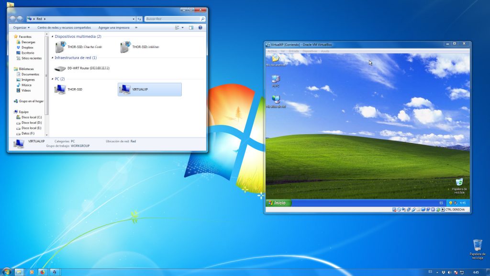
Task: Click the VirtualBox hard disk activity indicator
Action: [394, 210]
